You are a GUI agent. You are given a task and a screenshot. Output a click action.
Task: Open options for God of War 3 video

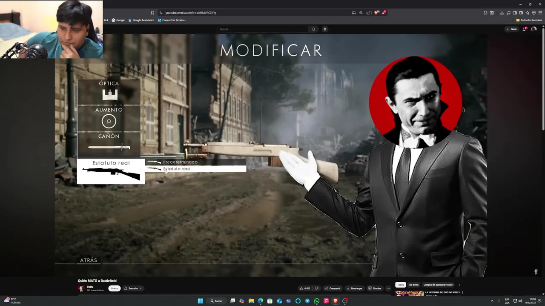(x=462, y=293)
